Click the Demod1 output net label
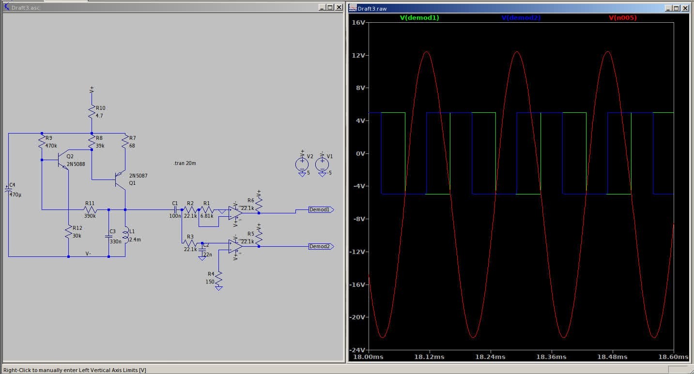The width and height of the screenshot is (694, 374). click(x=321, y=210)
